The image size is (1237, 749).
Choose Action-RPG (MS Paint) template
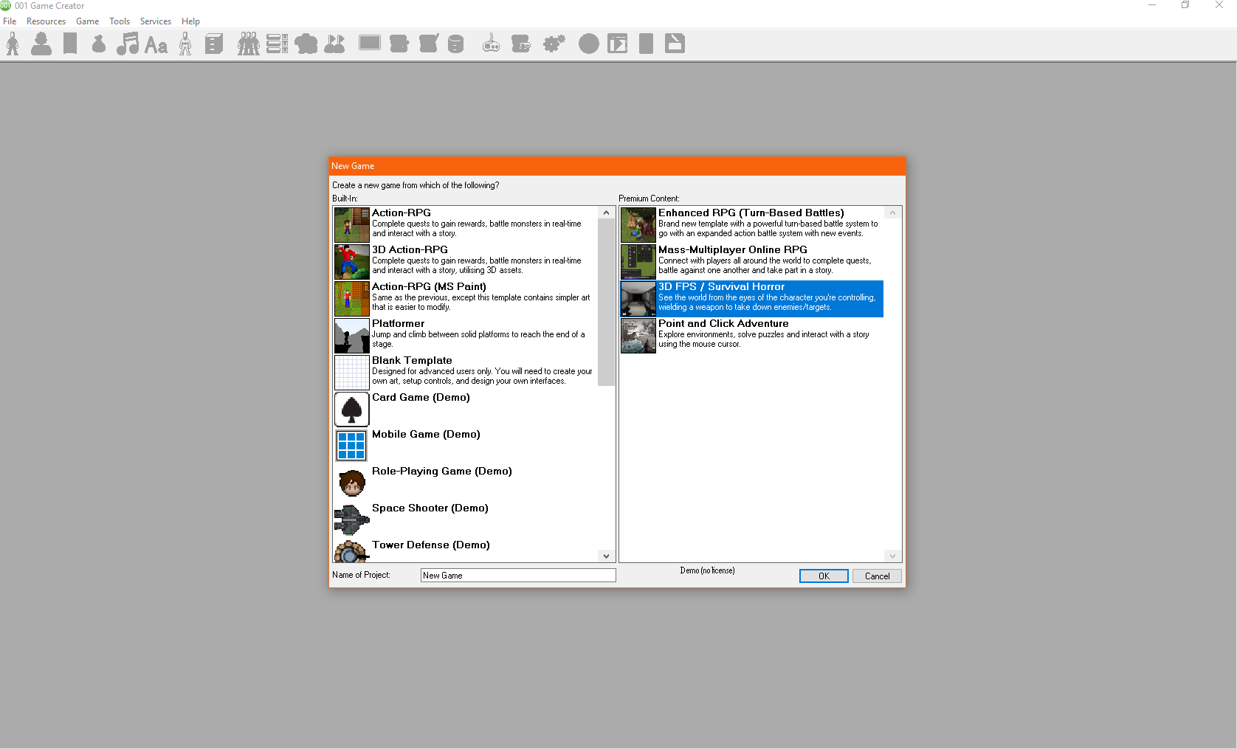click(465, 298)
